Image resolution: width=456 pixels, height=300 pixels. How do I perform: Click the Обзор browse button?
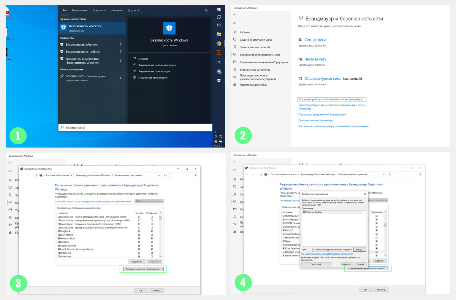click(360, 250)
